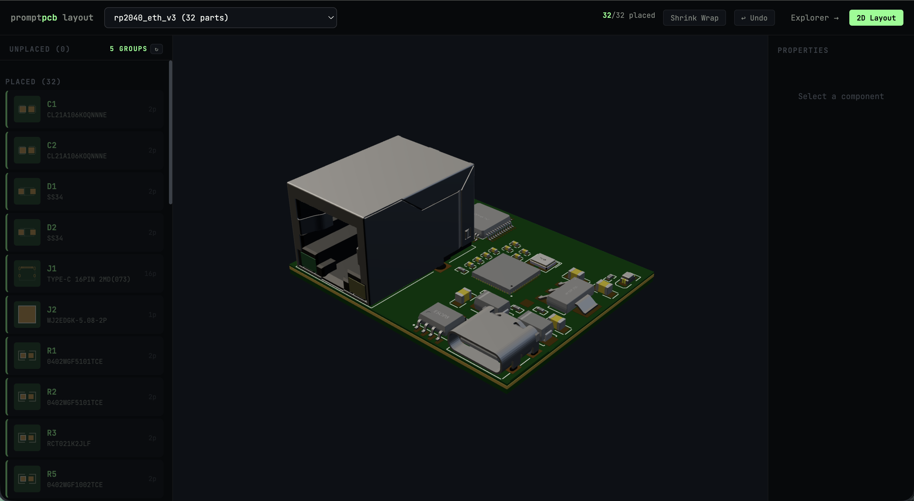Click the Select a component text
The height and width of the screenshot is (501, 914).
click(841, 96)
